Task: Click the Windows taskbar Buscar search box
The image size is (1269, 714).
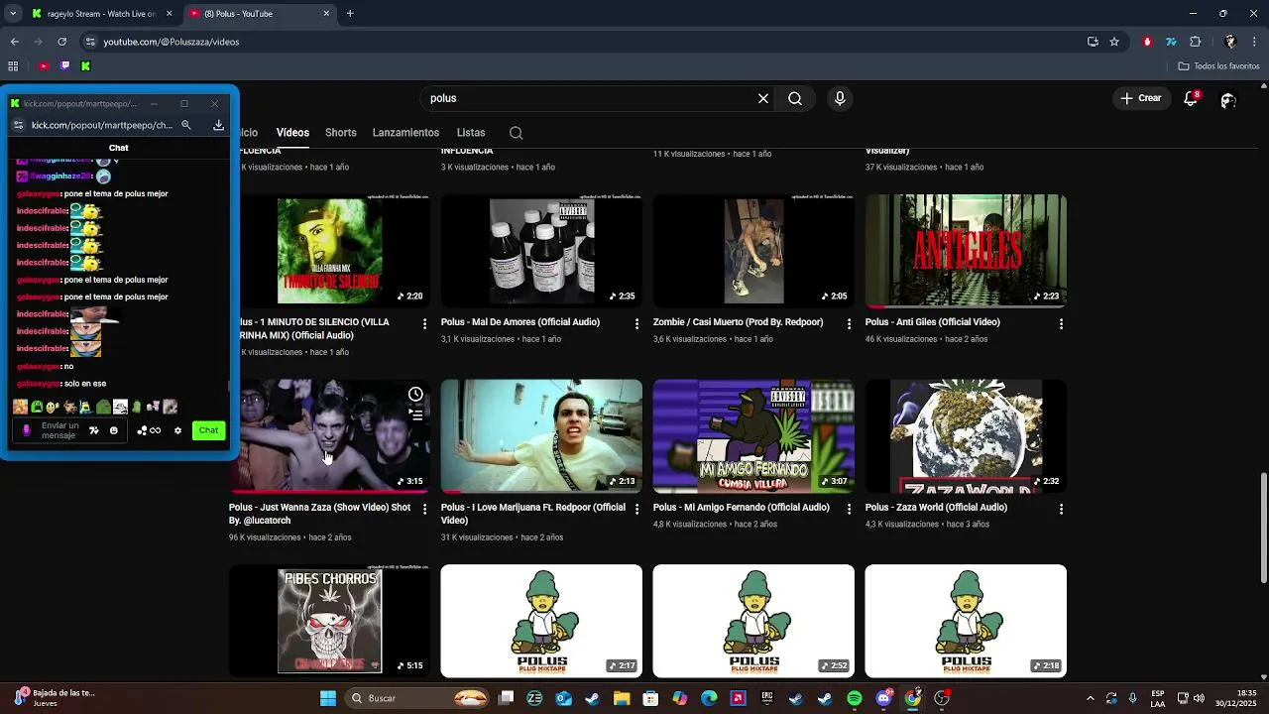Action: [x=416, y=698]
